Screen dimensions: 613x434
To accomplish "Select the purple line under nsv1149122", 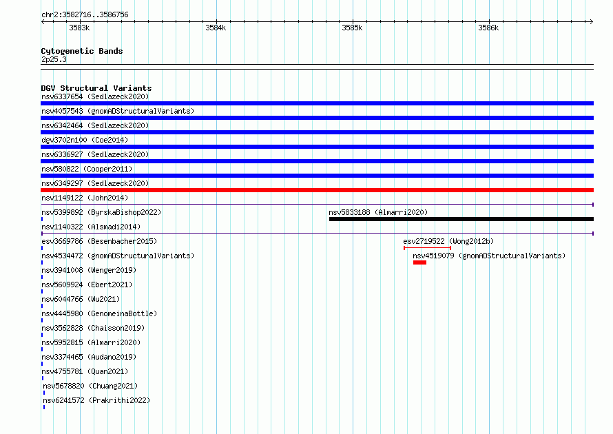I will (x=317, y=205).
